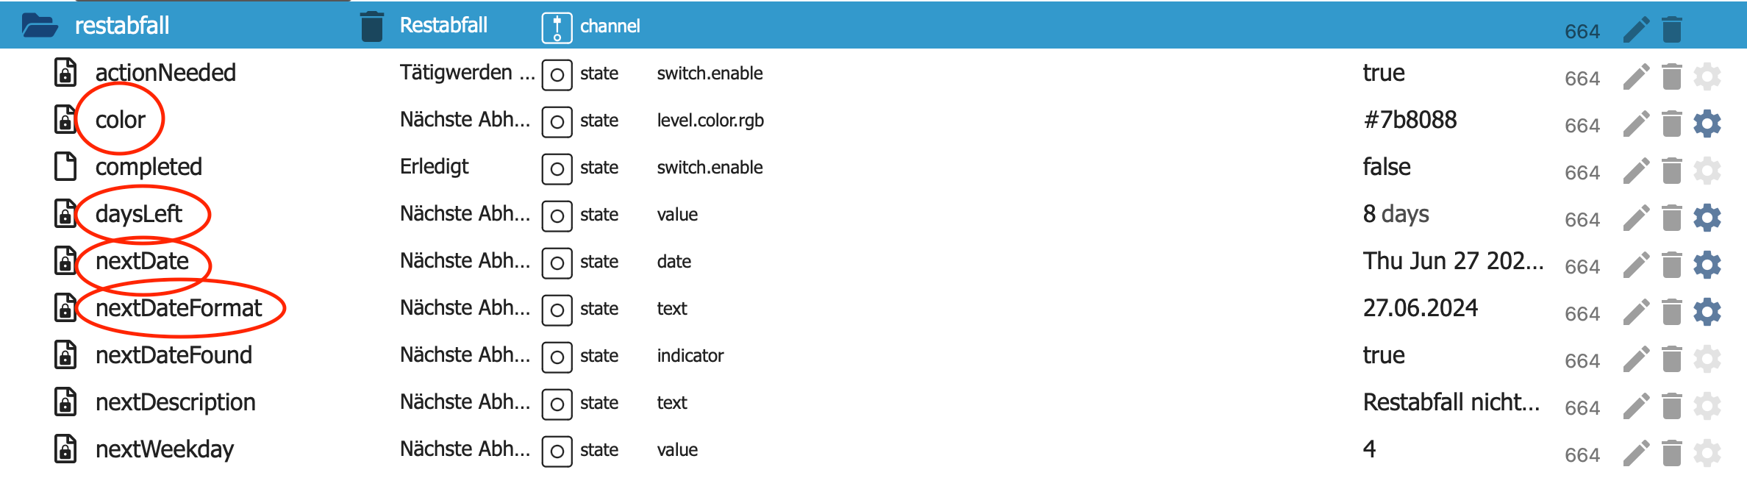Click the channel type icon in header
Viewport: 1747px width, 478px height.
(x=557, y=28)
